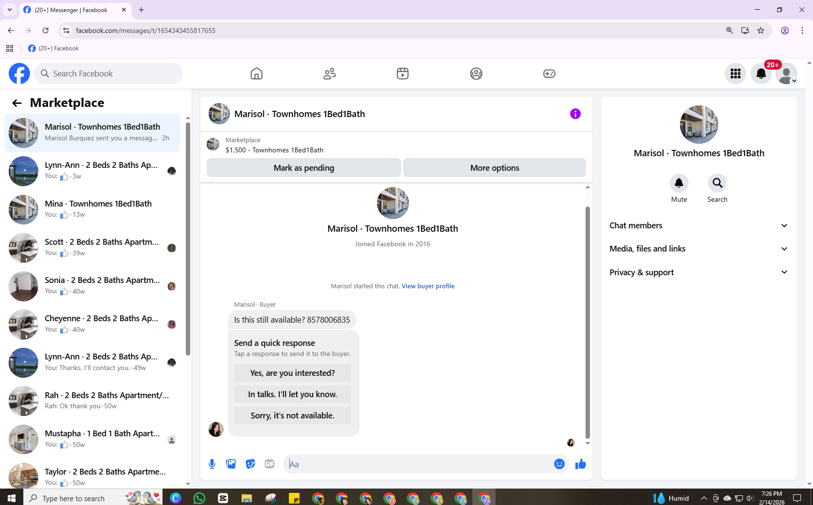Expand Chat members section
Image resolution: width=813 pixels, height=505 pixels.
(x=699, y=225)
